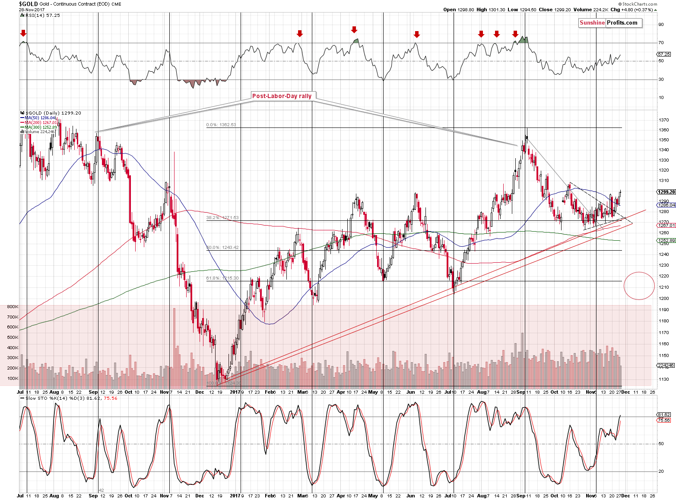Click the 81.62 stochastic value tag

663,414
